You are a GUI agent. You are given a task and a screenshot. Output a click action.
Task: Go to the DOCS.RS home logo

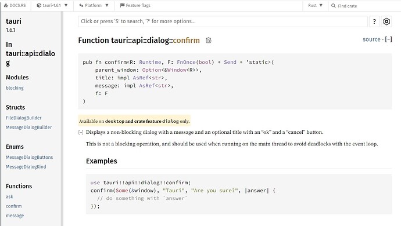coord(15,5)
